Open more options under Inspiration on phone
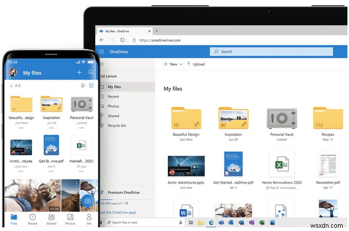The image size is (349, 231). coord(51,128)
